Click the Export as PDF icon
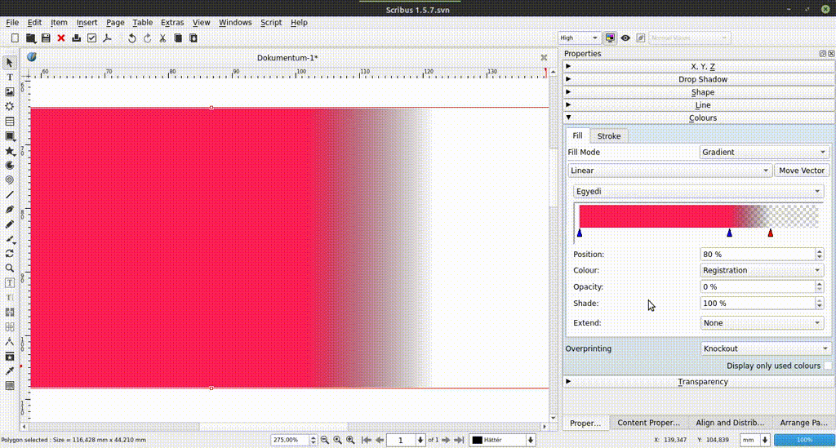Viewport: 836px width, 448px height. pos(106,38)
